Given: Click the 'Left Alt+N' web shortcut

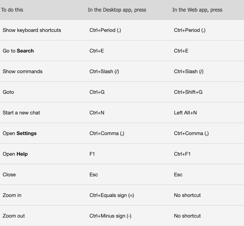Looking at the screenshot, I should pyautogui.click(x=185, y=113).
